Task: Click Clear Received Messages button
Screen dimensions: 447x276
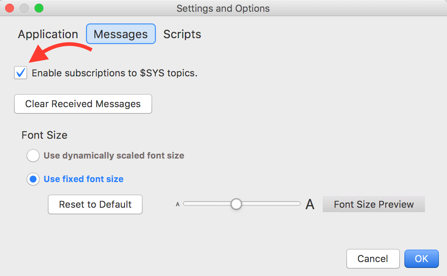Action: (x=83, y=104)
